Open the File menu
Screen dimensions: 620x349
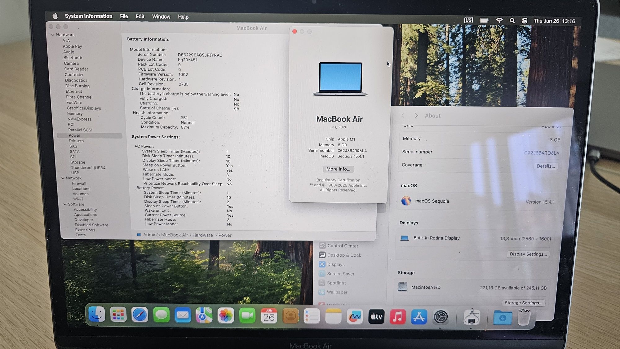click(x=124, y=16)
